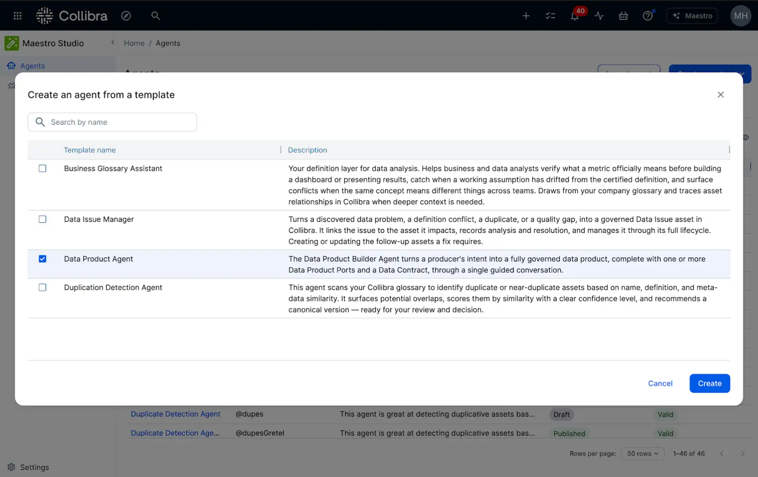Click the Maestro Studio pencil logo

point(12,43)
